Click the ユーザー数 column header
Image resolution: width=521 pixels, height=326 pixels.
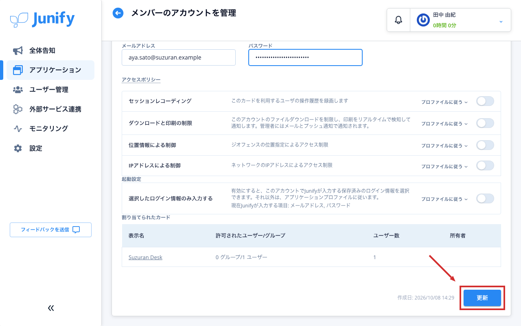386,236
